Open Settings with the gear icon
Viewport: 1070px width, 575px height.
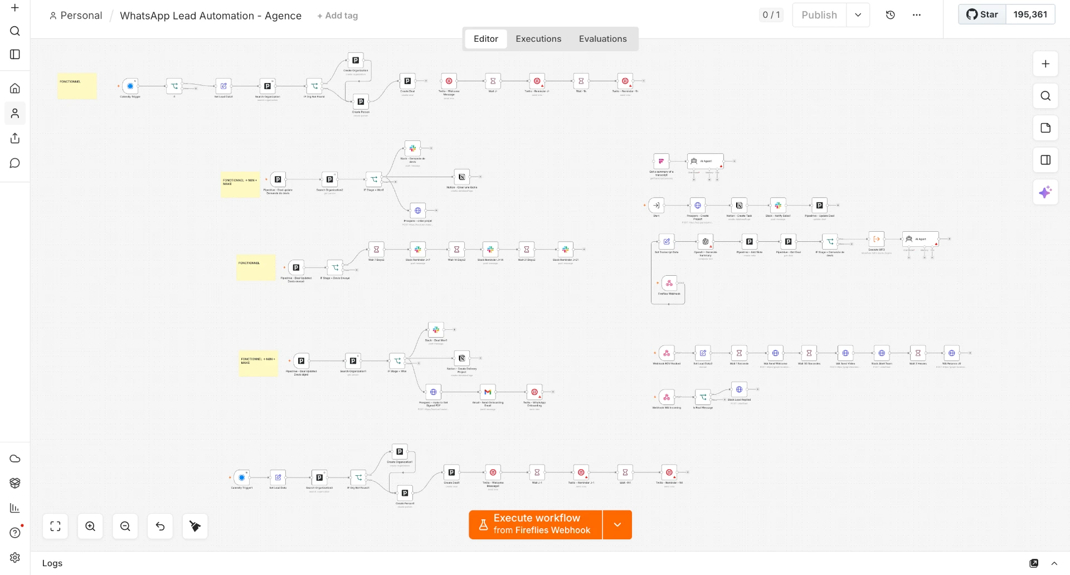tap(15, 557)
